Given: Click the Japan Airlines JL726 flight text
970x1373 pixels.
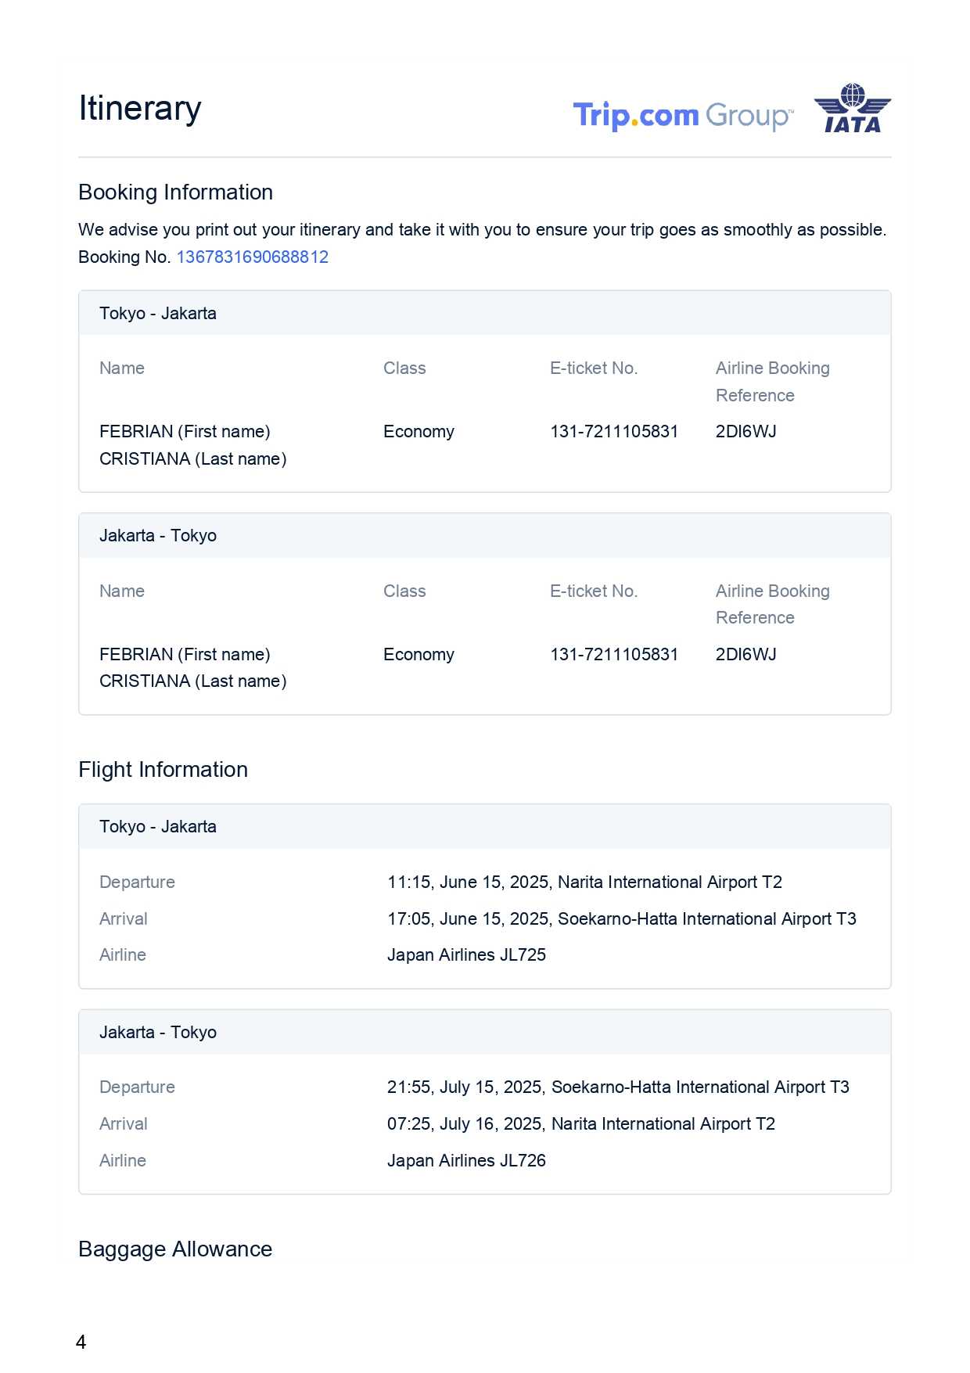Looking at the screenshot, I should [x=466, y=1161].
